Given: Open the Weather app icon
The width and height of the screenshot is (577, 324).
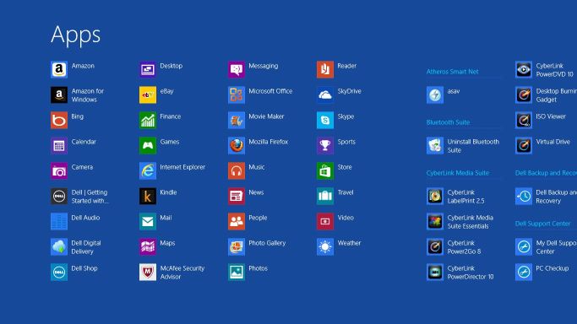Looking at the screenshot, I should tap(325, 247).
